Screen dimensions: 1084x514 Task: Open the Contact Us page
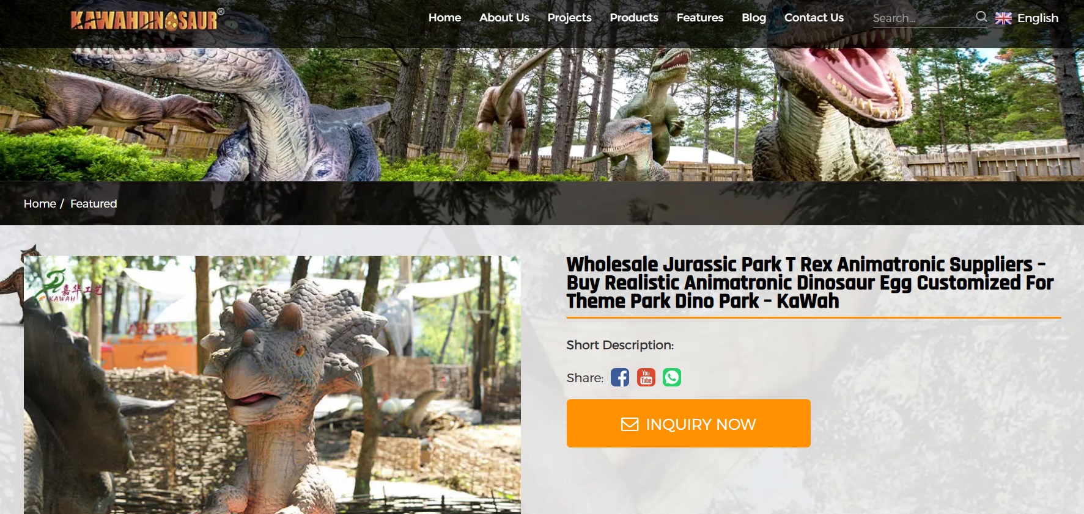814,18
